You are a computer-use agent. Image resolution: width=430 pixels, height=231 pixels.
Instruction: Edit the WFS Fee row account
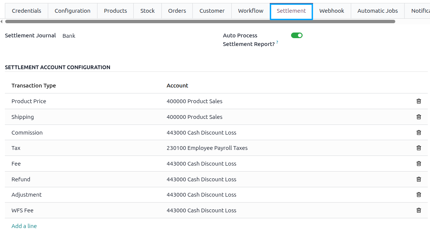[x=201, y=210]
